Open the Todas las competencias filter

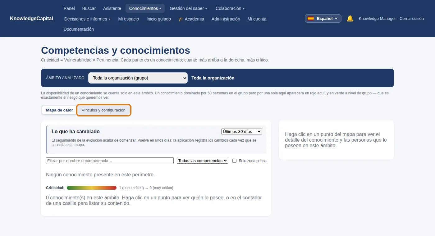click(x=202, y=161)
